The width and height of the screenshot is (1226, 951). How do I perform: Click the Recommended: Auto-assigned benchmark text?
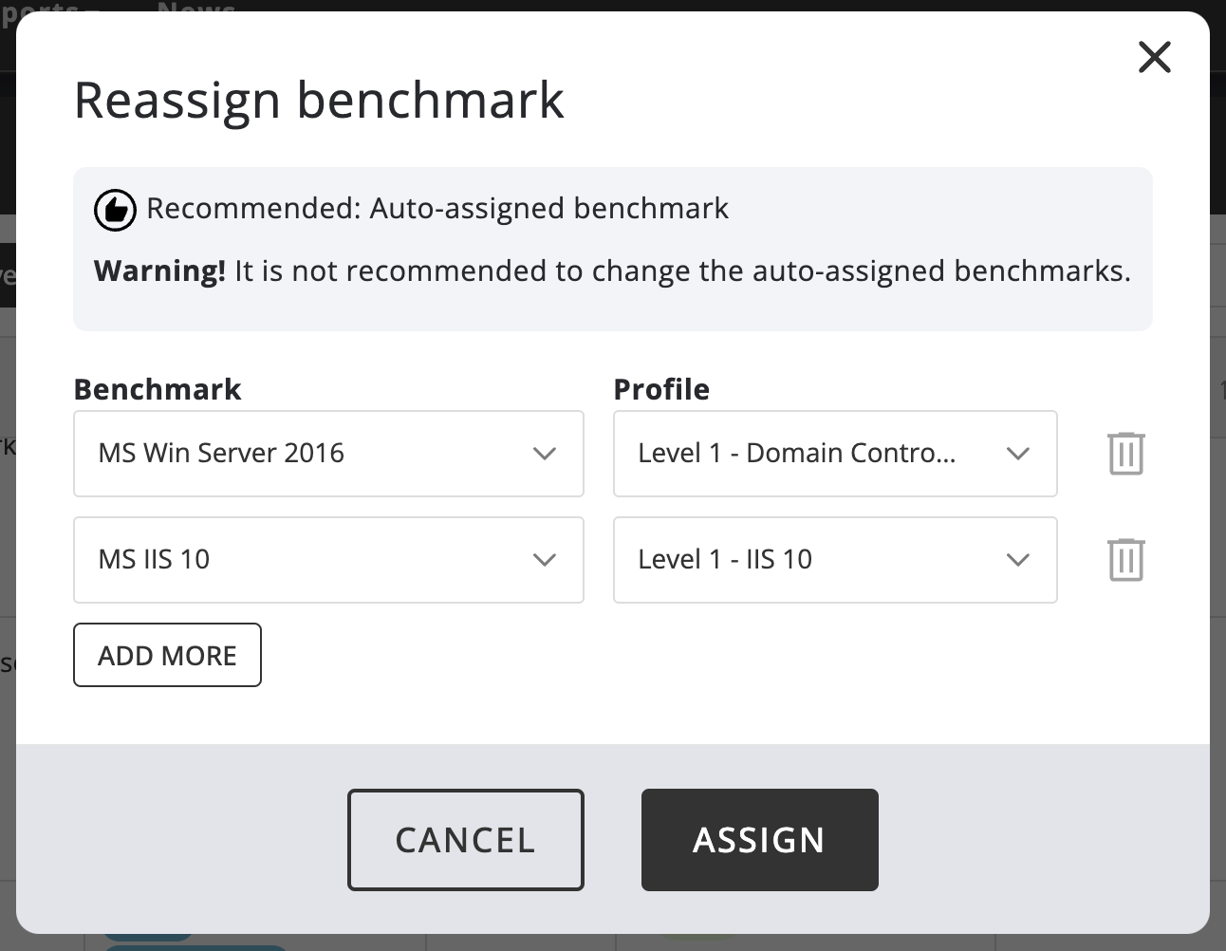point(437,209)
